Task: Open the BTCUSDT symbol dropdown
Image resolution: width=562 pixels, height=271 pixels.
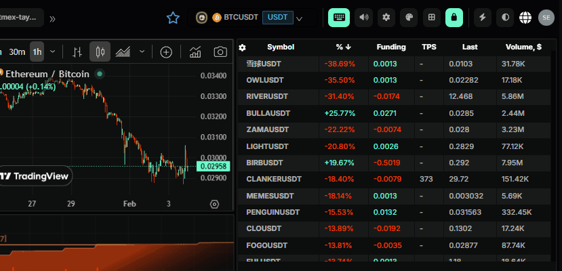Action: coord(299,18)
